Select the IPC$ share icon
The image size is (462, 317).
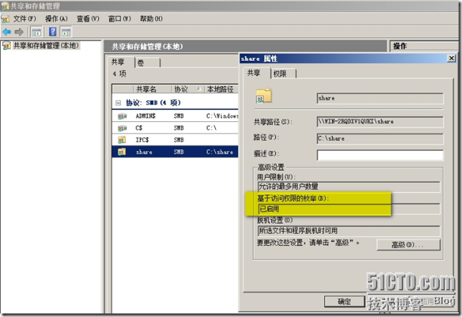pyautogui.click(x=121, y=140)
